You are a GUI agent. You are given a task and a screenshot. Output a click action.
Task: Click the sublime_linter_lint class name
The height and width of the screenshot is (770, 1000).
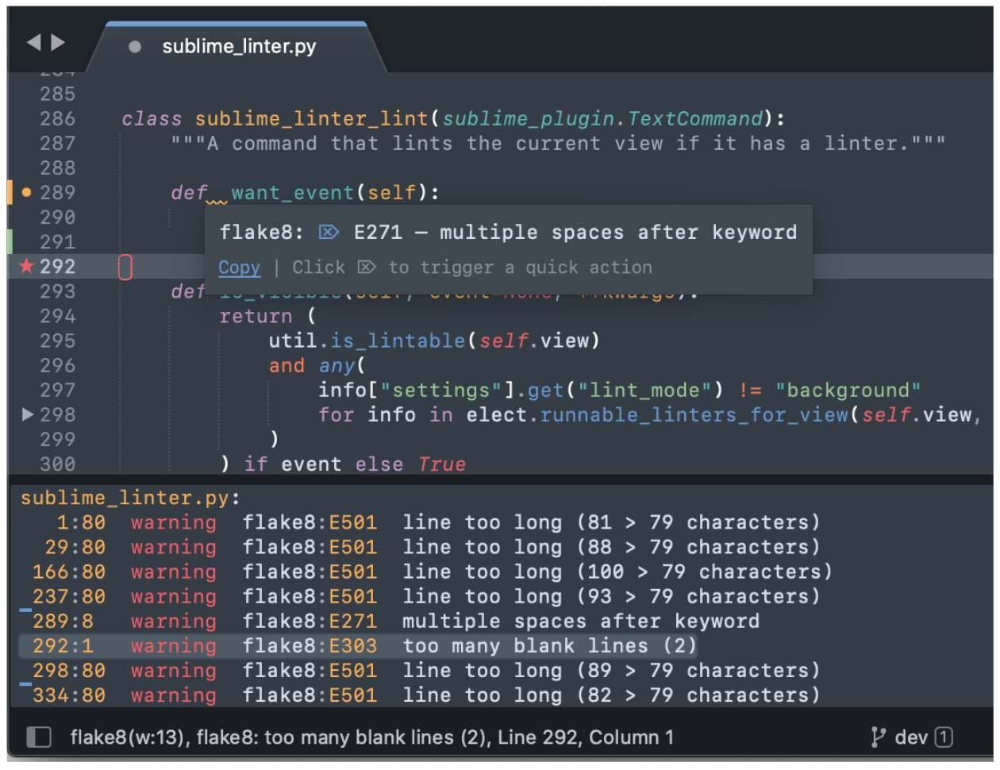coord(312,119)
